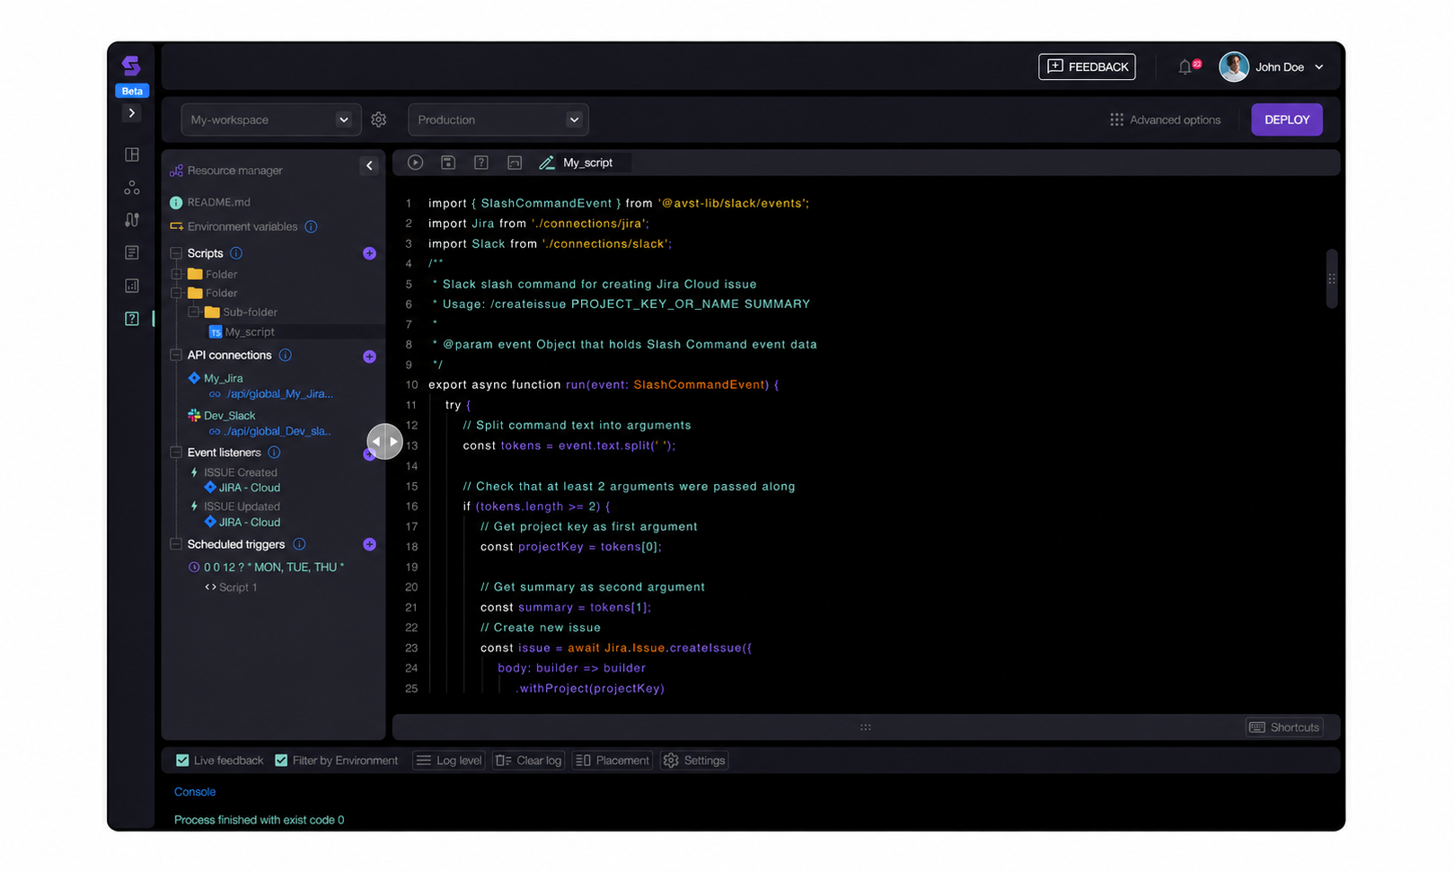
Task: Toggle Filter by Environment checkbox
Action: pos(281,761)
